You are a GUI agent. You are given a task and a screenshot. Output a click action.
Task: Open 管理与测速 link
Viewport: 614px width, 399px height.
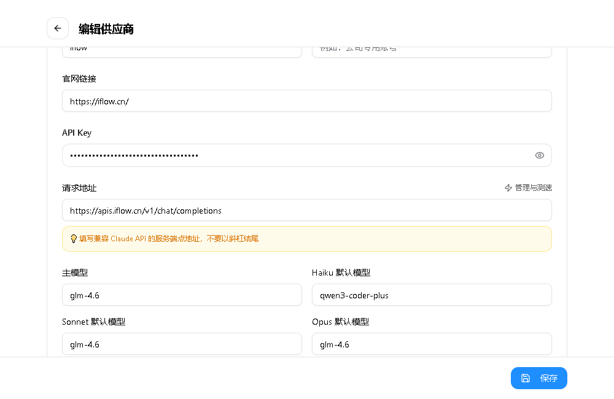tap(533, 188)
